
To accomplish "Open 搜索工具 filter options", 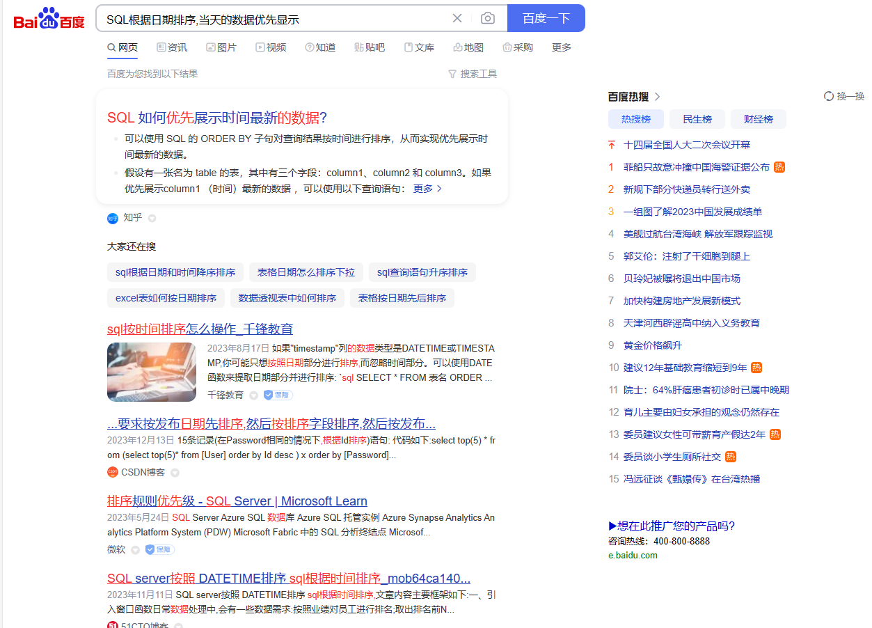I will (x=473, y=74).
